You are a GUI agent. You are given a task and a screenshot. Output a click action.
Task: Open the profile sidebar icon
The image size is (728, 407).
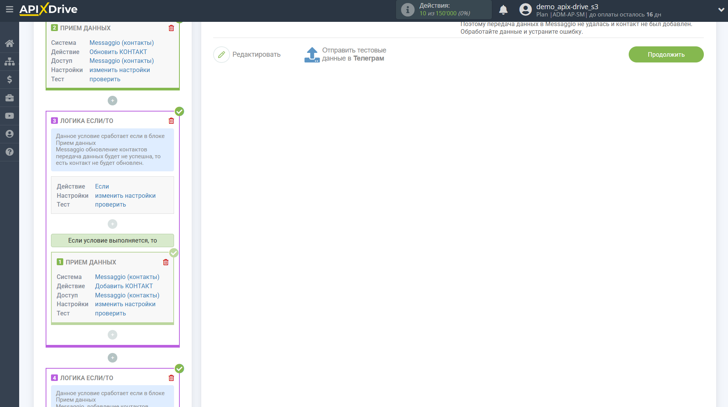[x=10, y=134]
